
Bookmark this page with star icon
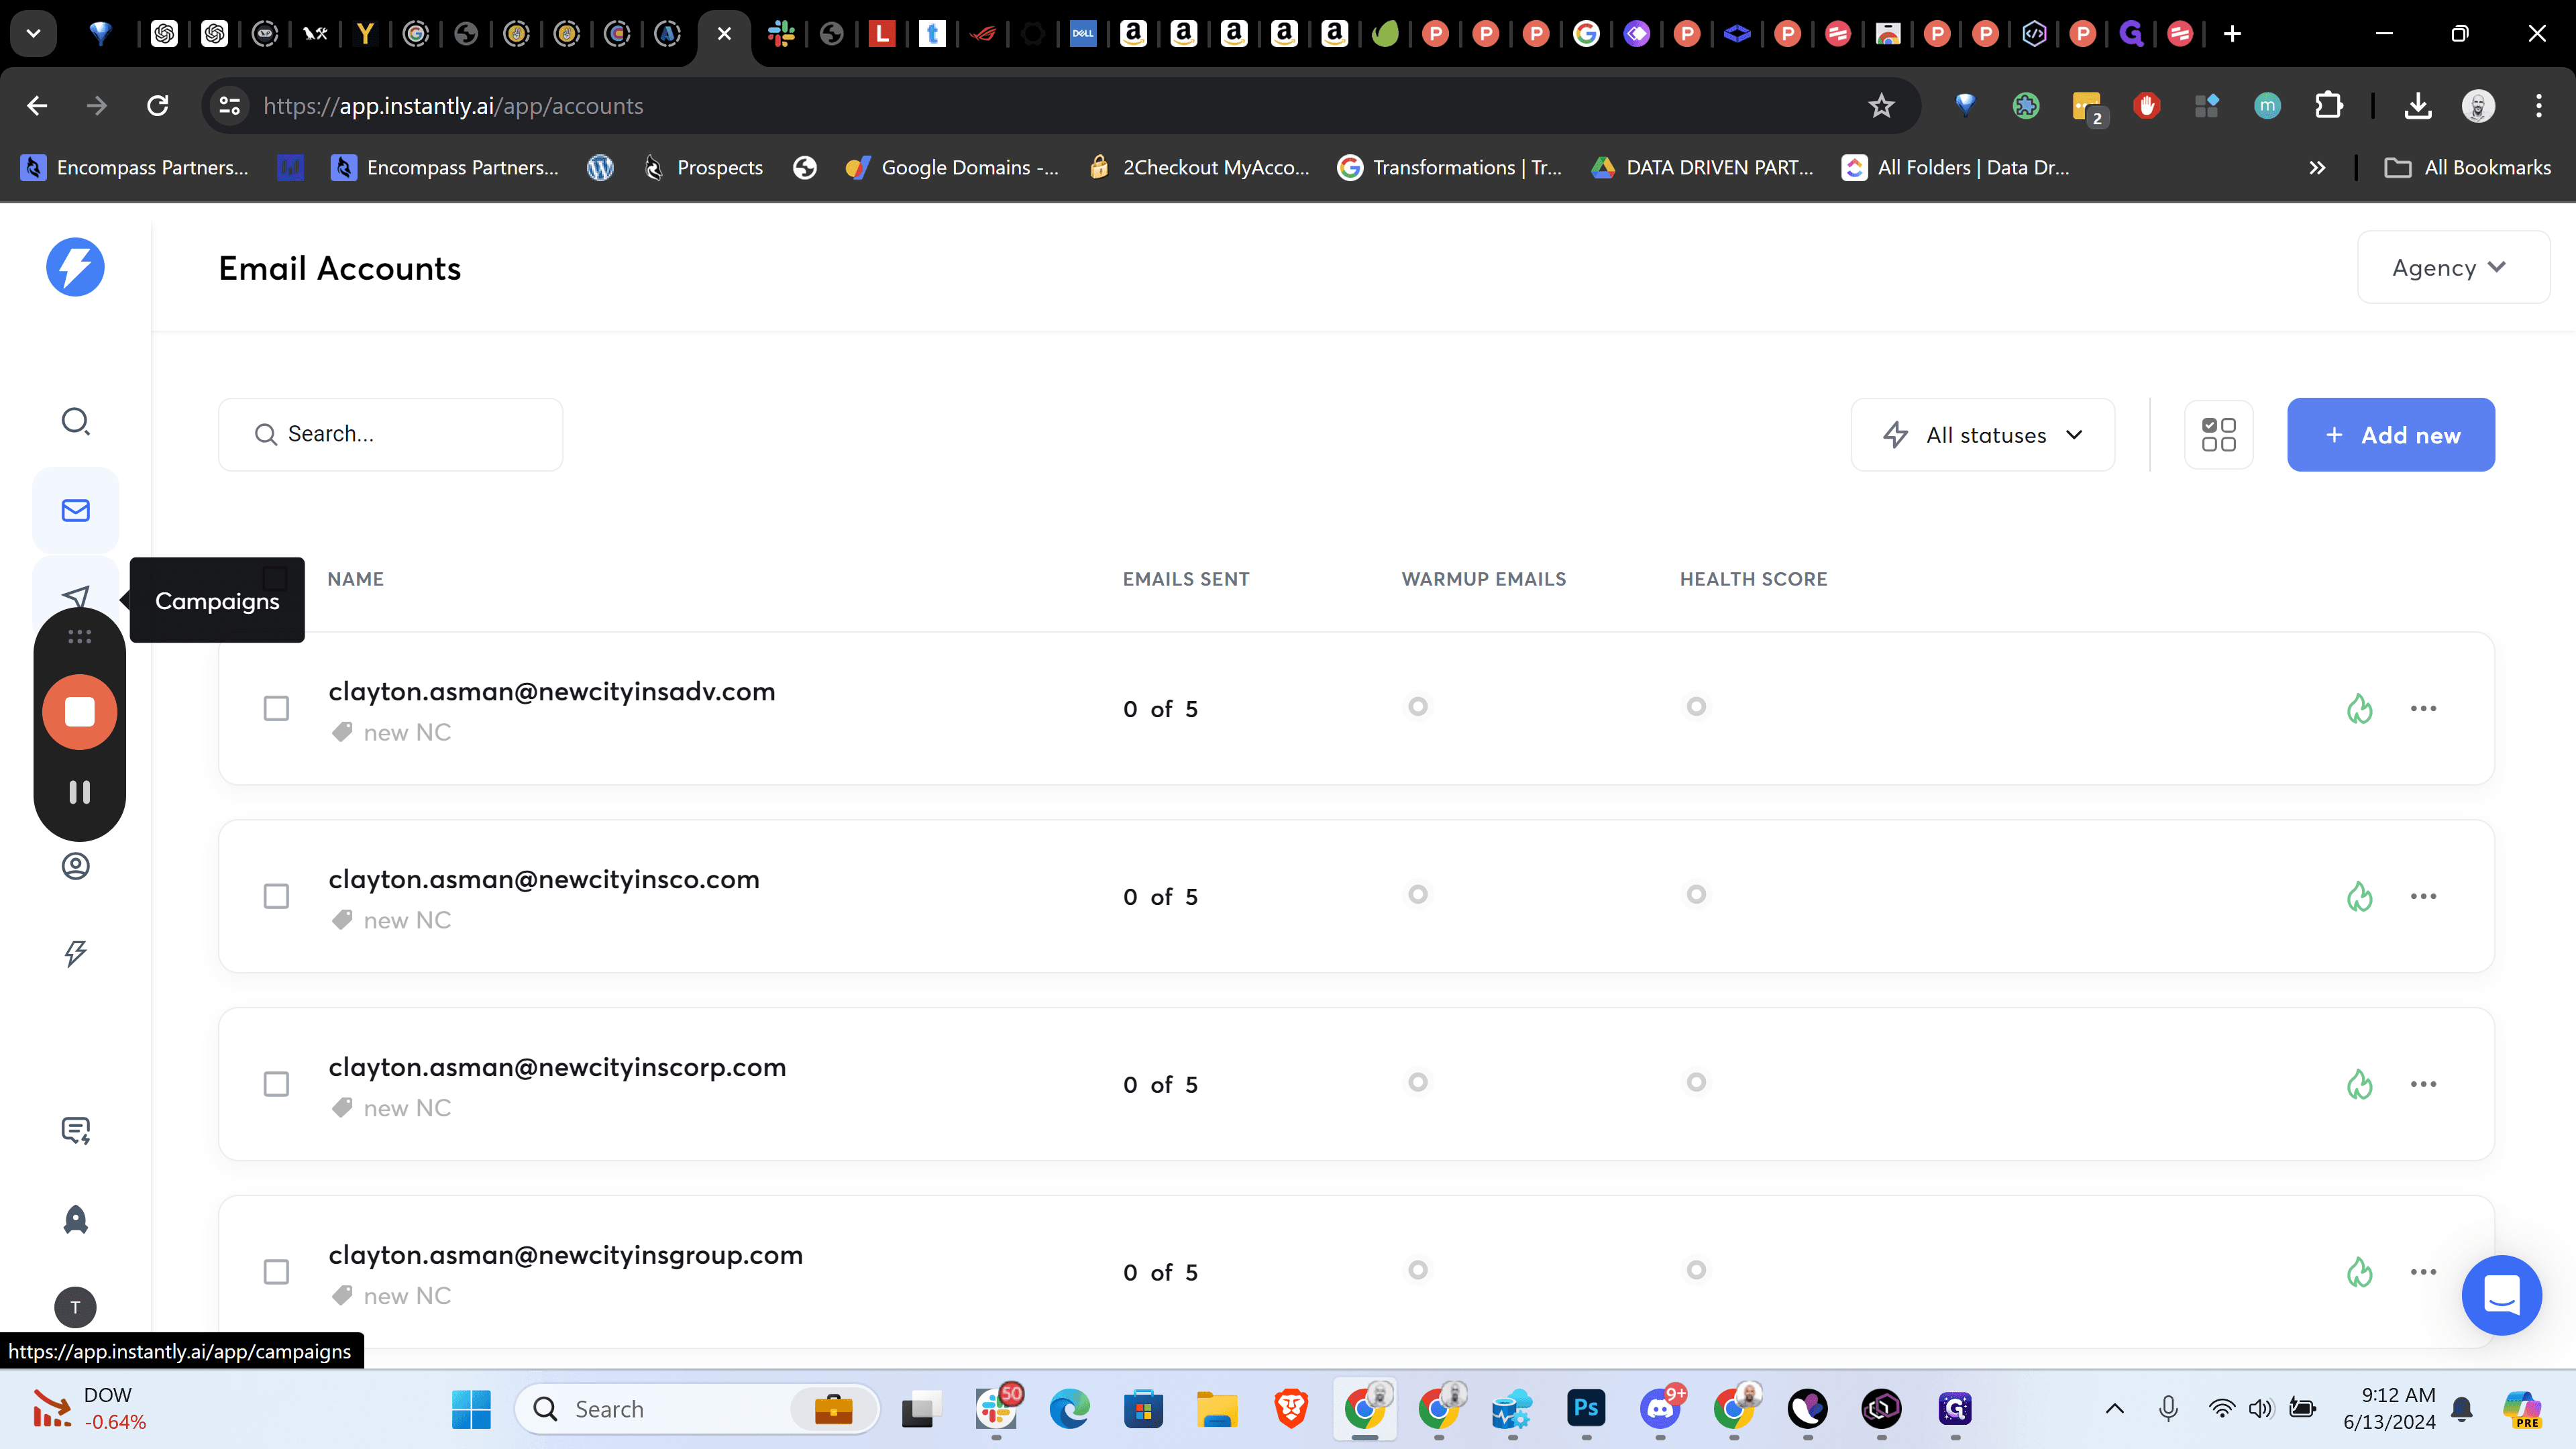coord(1881,106)
